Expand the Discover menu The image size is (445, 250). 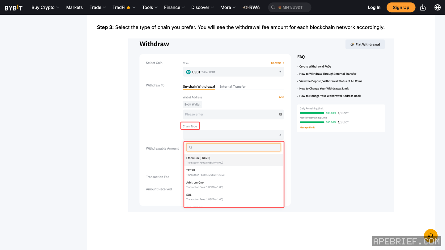point(203,7)
